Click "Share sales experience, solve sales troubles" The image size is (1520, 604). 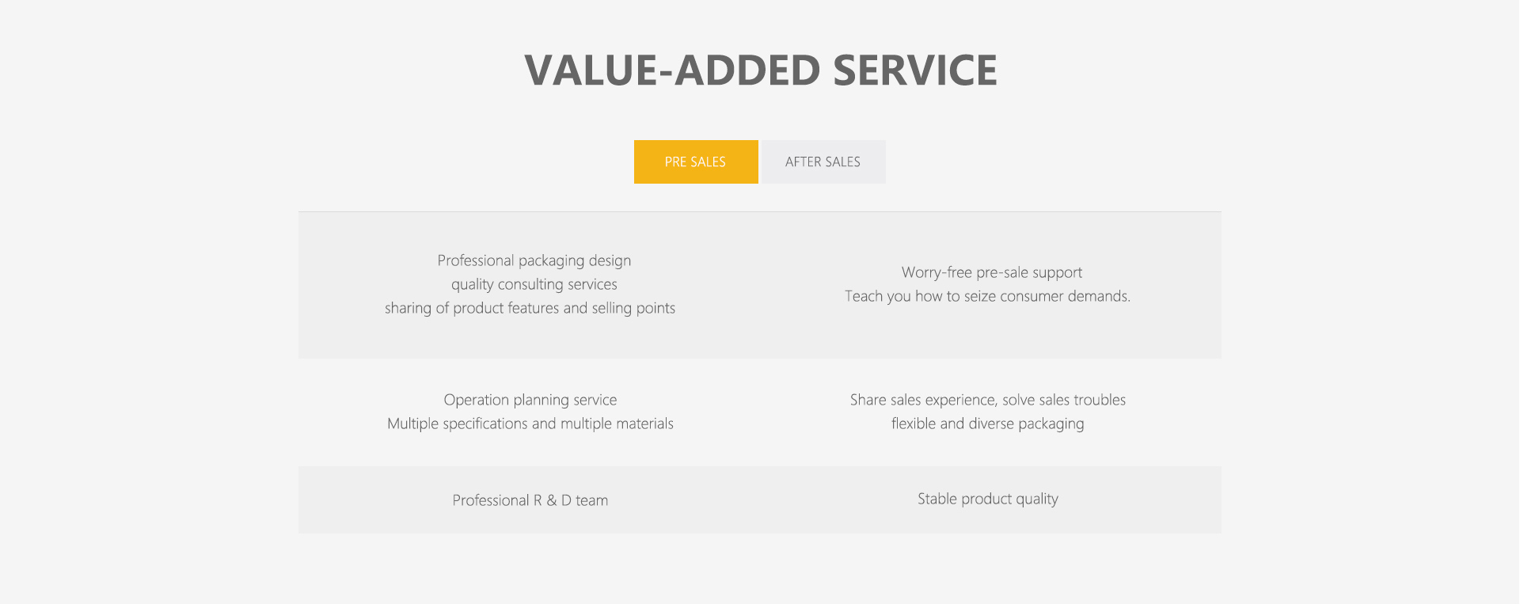(x=987, y=400)
